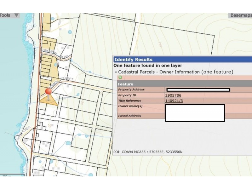Click the Postal Address label
Image resolution: width=252 pixels, height=189 pixels.
[129, 116]
